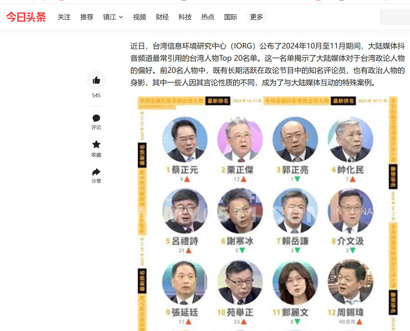Viewport: 410px width, 331px height.
Task: Select the 科技 channel
Action: click(x=185, y=17)
